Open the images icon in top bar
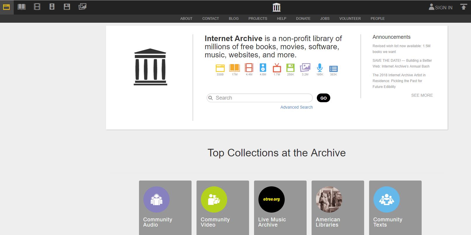 tap(82, 7)
